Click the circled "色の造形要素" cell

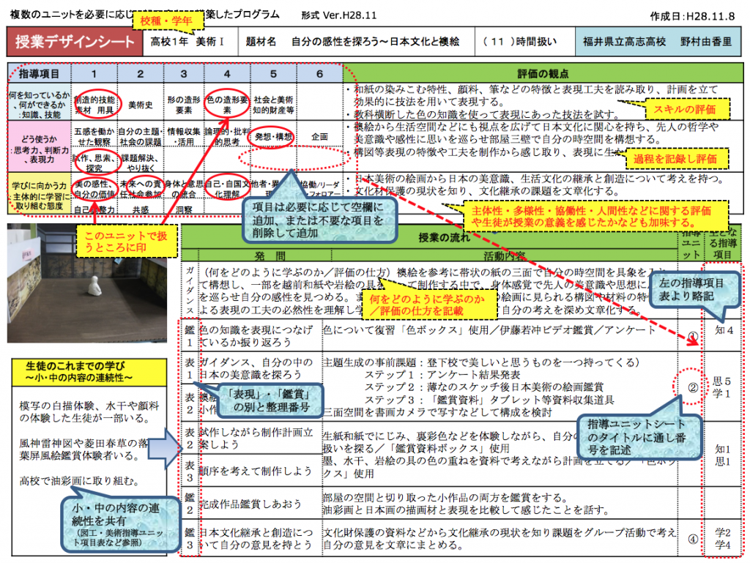click(x=227, y=105)
